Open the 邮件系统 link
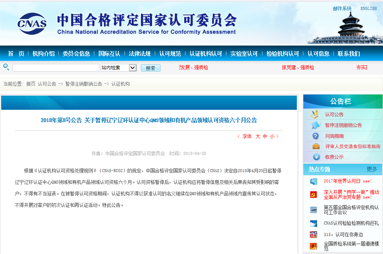 point(342,8)
